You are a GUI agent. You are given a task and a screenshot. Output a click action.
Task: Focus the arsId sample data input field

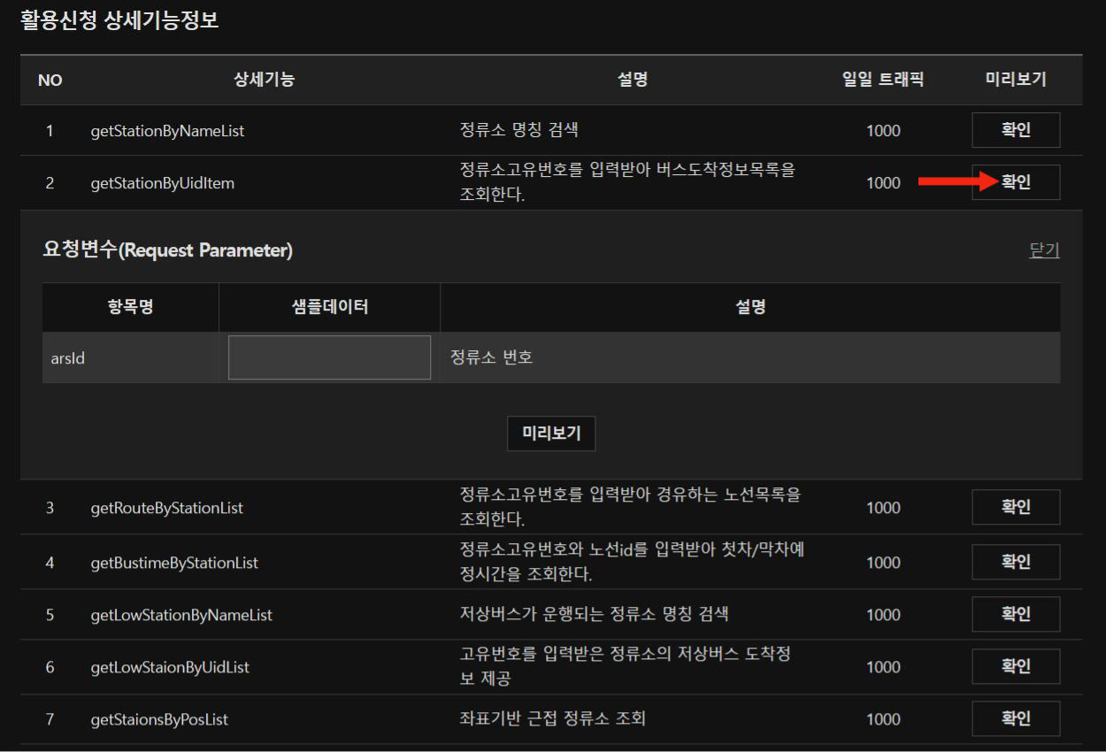coord(329,357)
